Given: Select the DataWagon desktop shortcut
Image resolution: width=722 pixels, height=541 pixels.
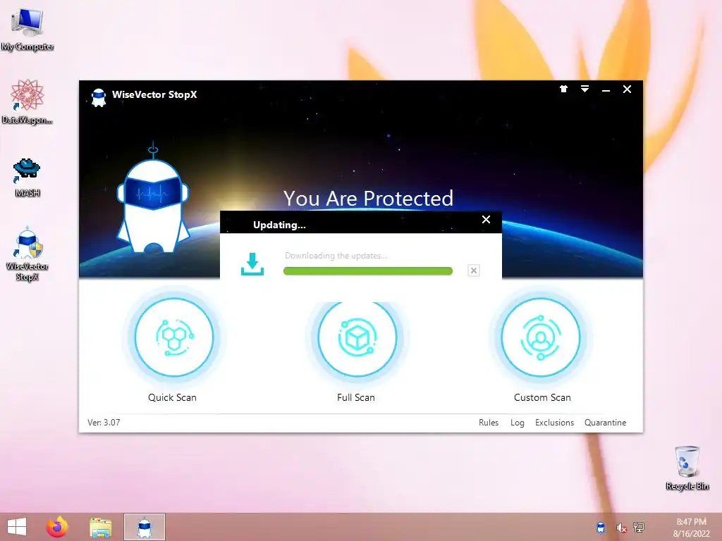Looking at the screenshot, I should [27, 101].
